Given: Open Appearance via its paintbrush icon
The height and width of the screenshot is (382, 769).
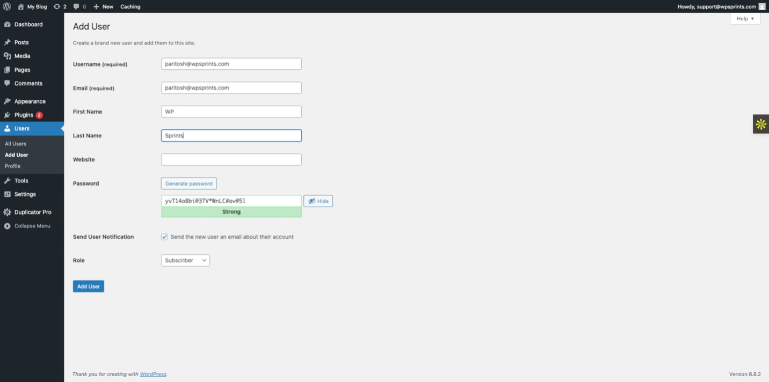Looking at the screenshot, I should click(x=7, y=101).
